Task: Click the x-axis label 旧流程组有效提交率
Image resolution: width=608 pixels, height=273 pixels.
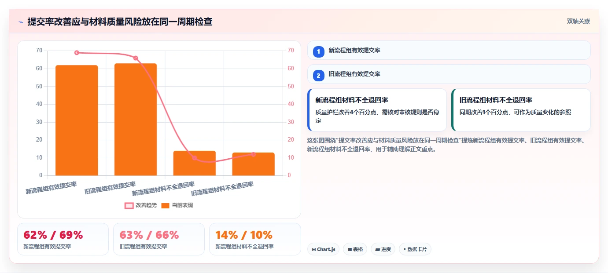Action: click(110, 188)
